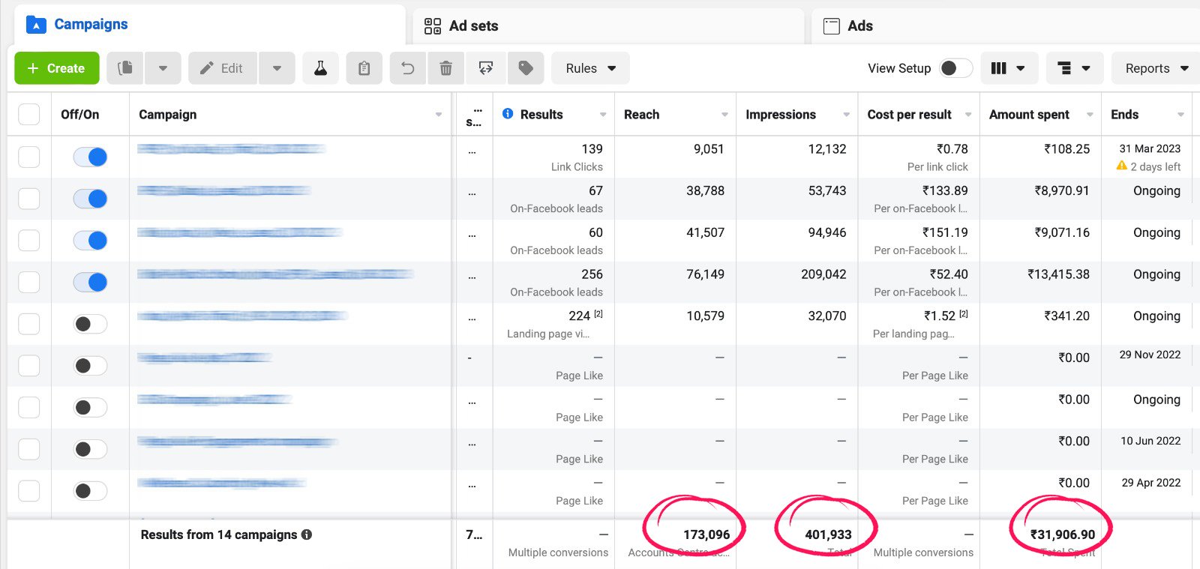Screen dimensions: 1200x569
Task: Enable the fifth campaign's off toggle
Action: click(x=90, y=324)
